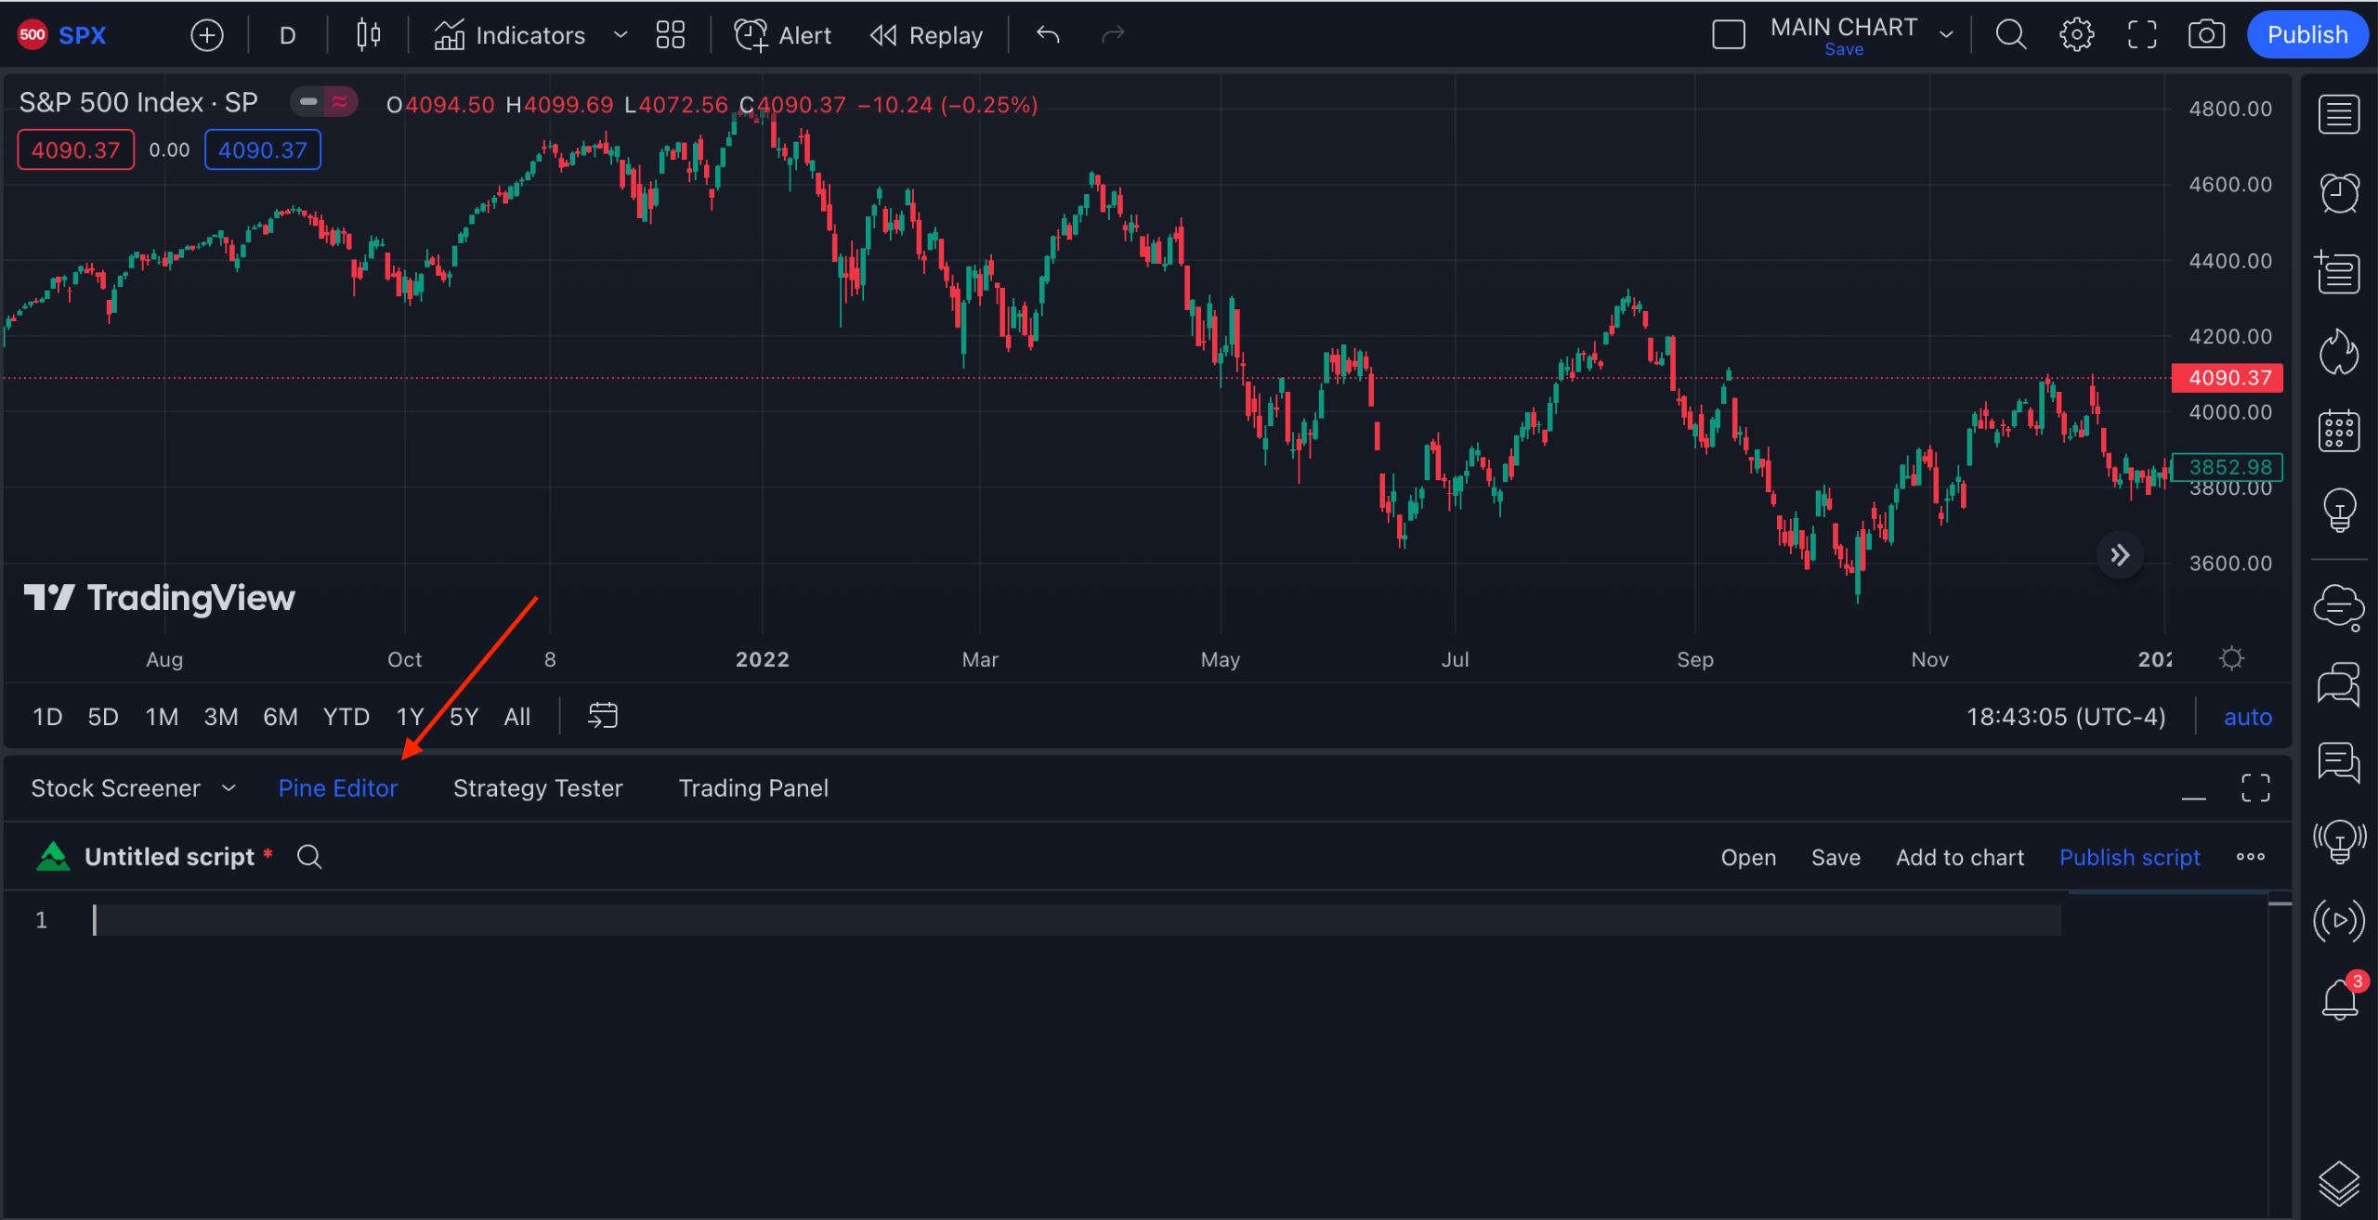This screenshot has height=1220, width=2378.
Task: Click Publish script link
Action: pos(2129,858)
